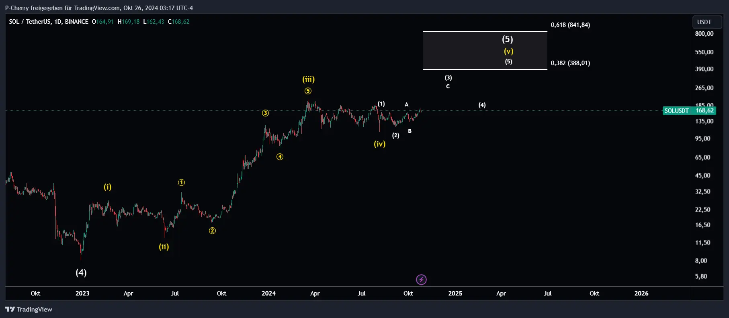Click the 2026 time axis label
Screen dimensions: 729x318
[x=641, y=294]
